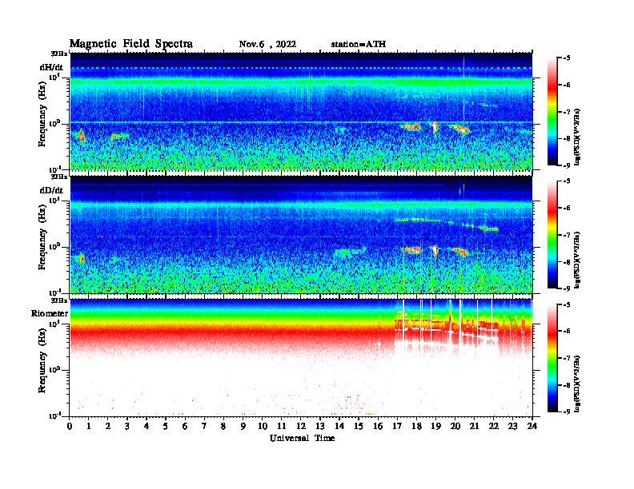Image resolution: width=634 pixels, height=489 pixels.
Task: Click hour "11" on the time axis
Action: [282, 426]
